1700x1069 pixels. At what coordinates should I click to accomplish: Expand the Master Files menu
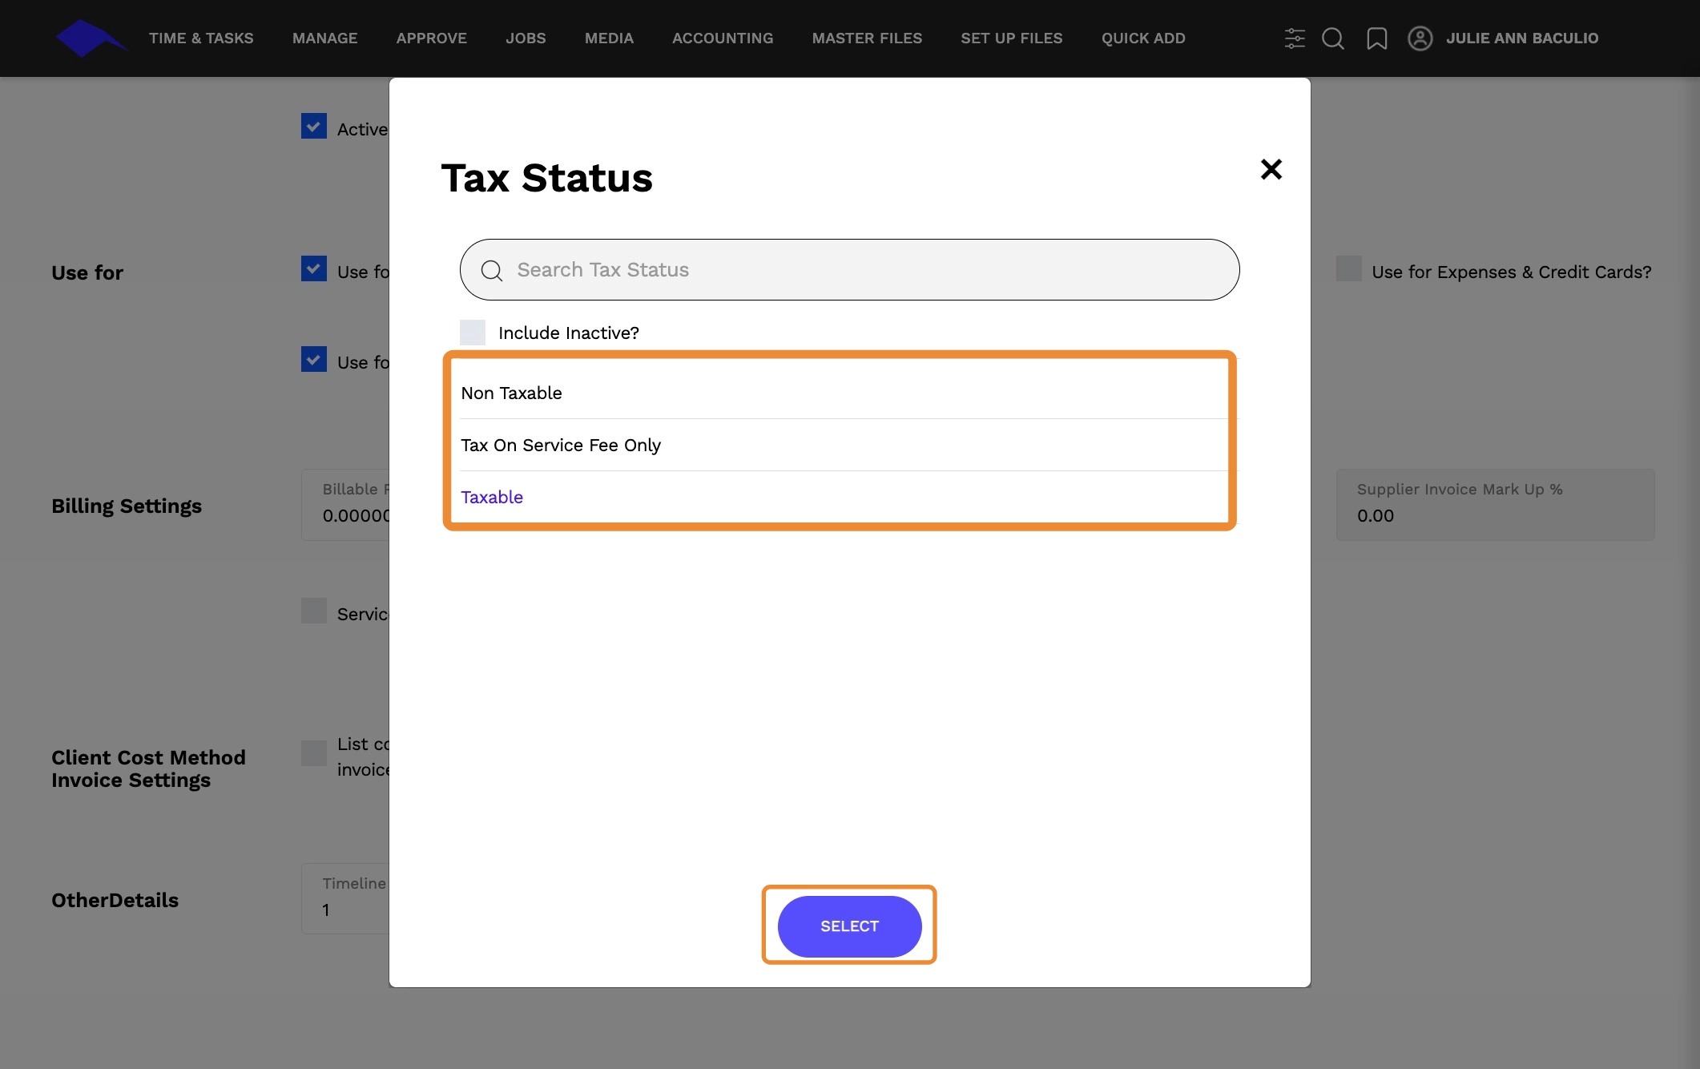coord(867,38)
